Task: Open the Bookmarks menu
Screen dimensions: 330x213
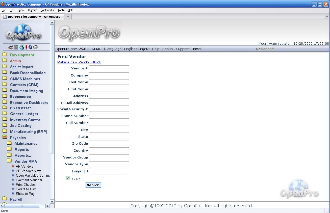Action: [47, 10]
